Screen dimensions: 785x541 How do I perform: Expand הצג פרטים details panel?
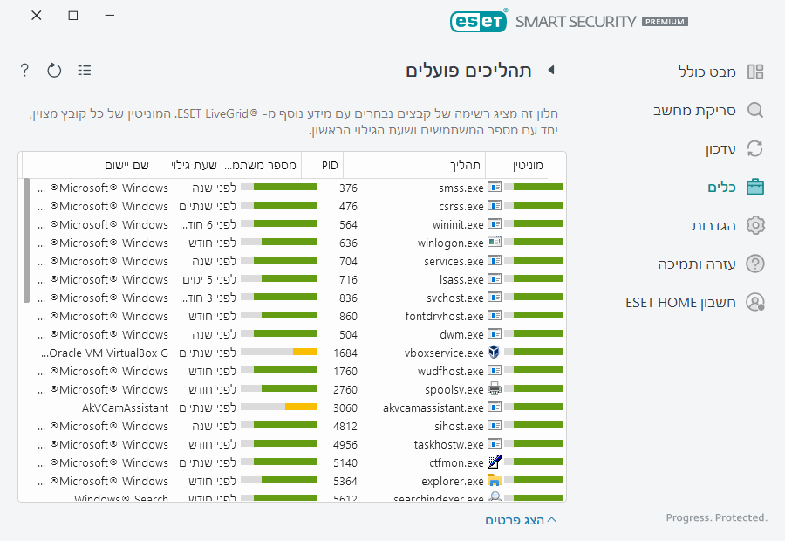click(521, 520)
